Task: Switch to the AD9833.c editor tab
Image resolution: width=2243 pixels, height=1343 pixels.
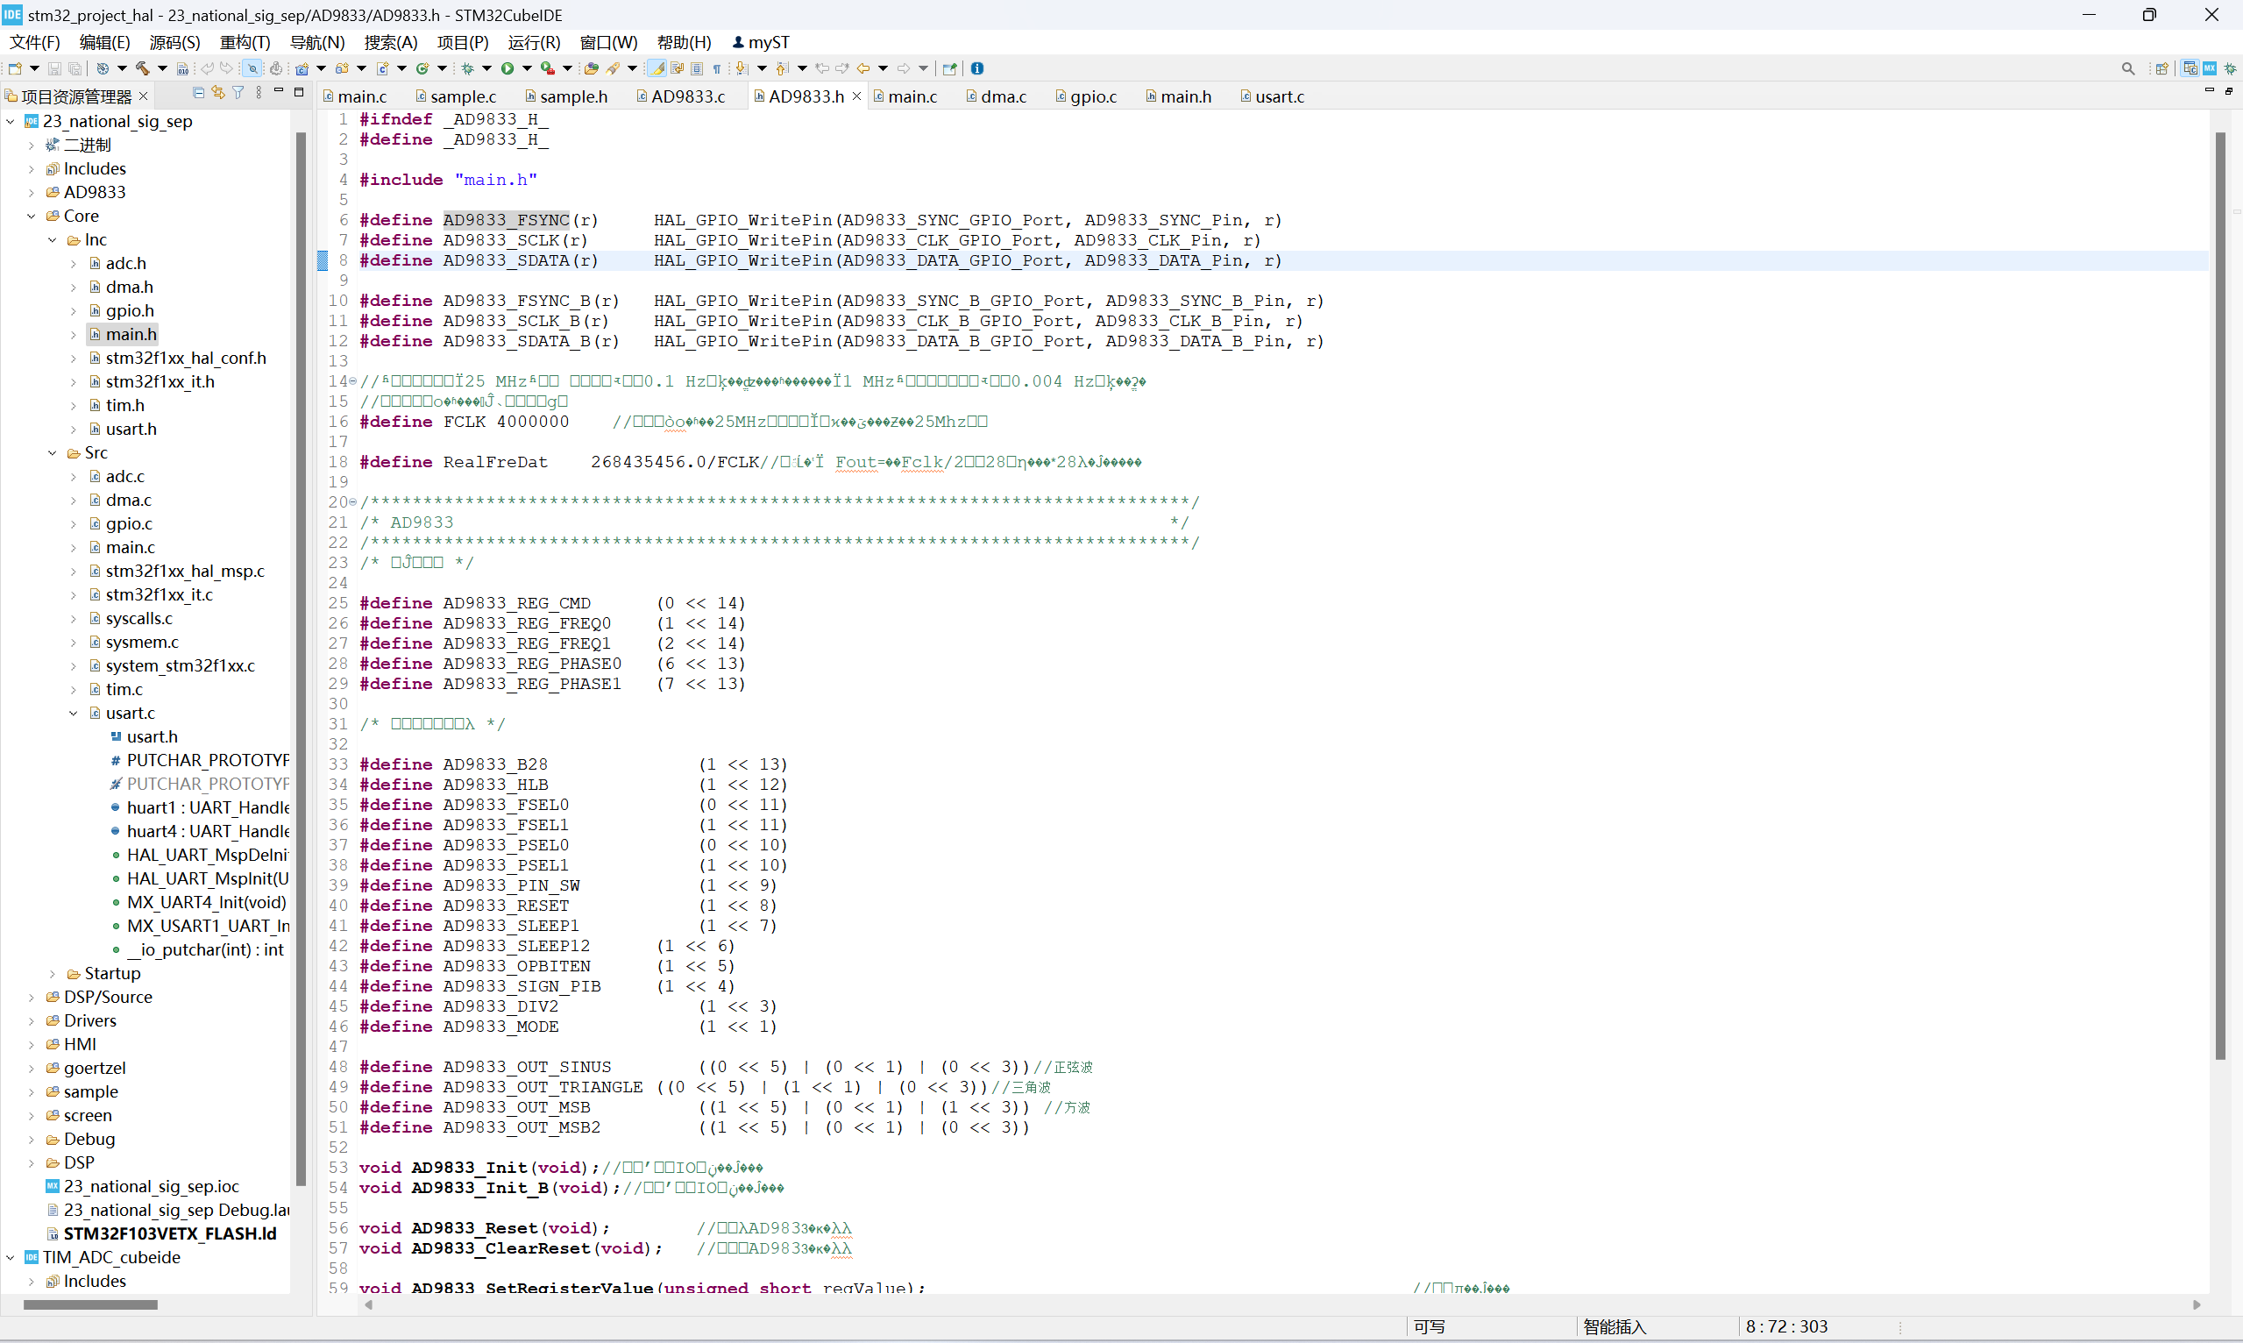Action: tap(686, 96)
